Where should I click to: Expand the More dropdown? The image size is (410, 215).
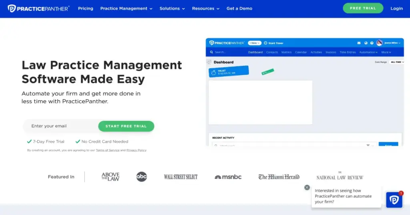click(x=386, y=52)
